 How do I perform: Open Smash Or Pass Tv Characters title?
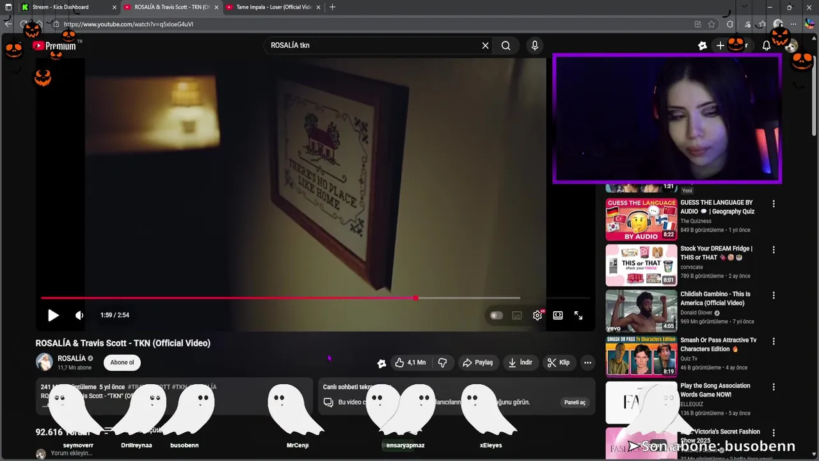tap(719, 344)
